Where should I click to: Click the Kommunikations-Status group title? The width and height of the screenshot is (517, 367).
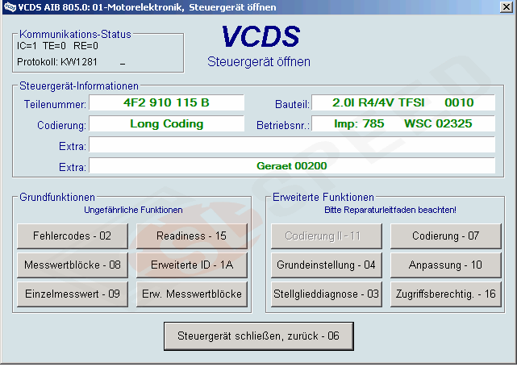[x=75, y=35]
